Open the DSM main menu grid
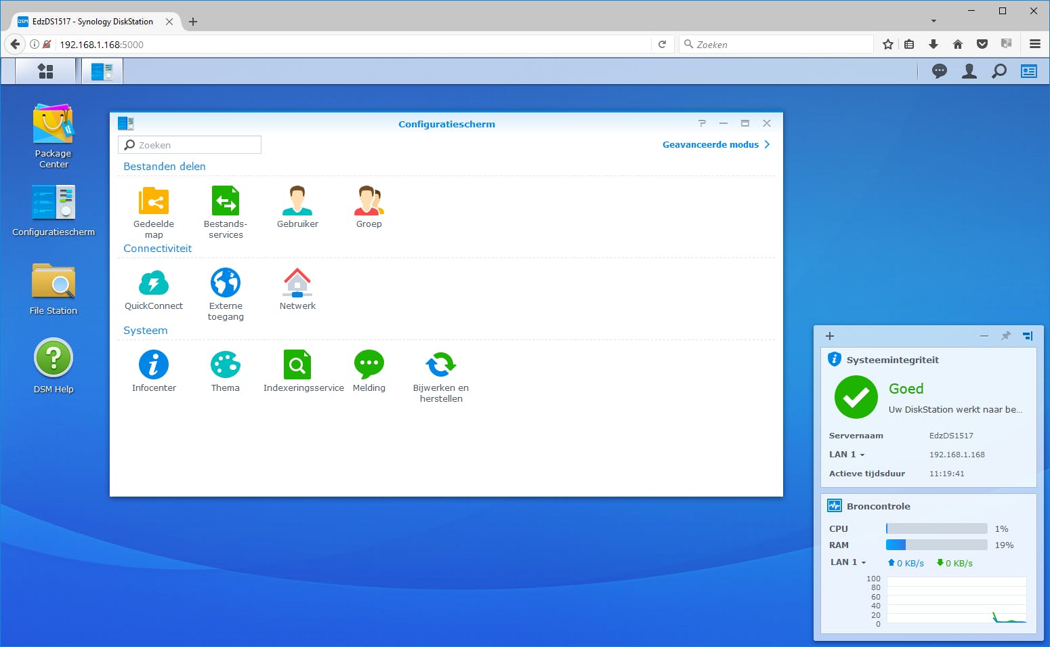Screen dimensions: 1050x647 pos(45,71)
